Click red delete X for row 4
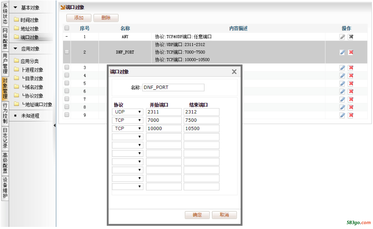The width and height of the screenshot is (373, 229). point(350,75)
